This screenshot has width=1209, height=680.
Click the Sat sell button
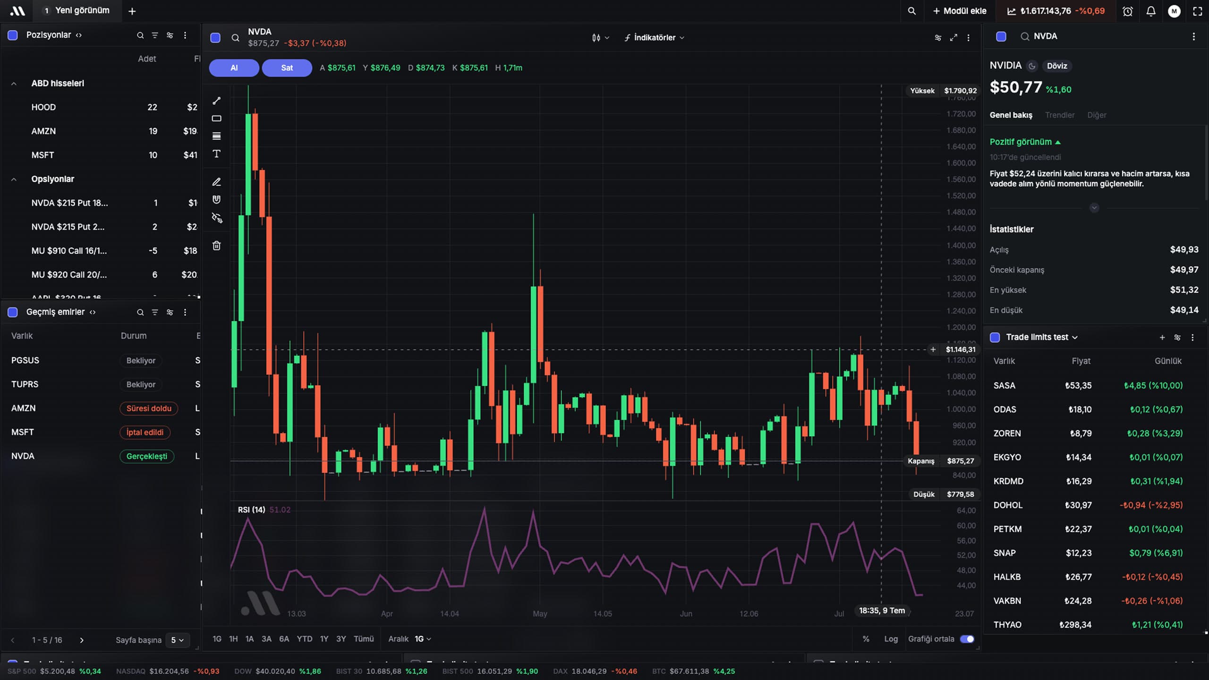pos(287,68)
